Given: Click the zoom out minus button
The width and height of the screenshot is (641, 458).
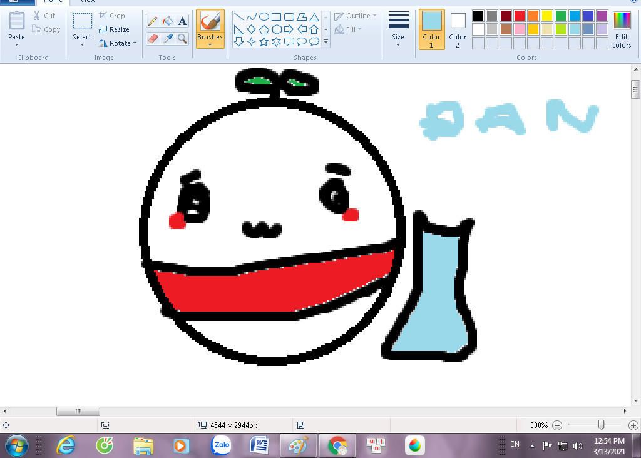Looking at the screenshot, I should click(x=557, y=425).
